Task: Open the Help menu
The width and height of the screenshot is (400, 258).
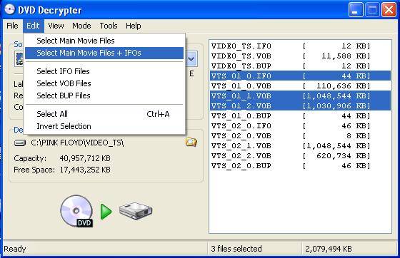Action: pyautogui.click(x=133, y=26)
